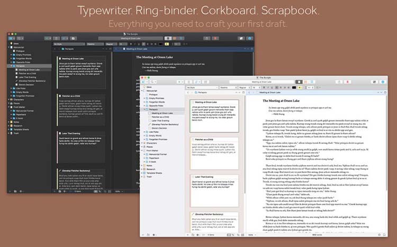Screen dimensions: 397x247
Task: Click the add folder icon in light binder footer
Action: (x=148, y=235)
